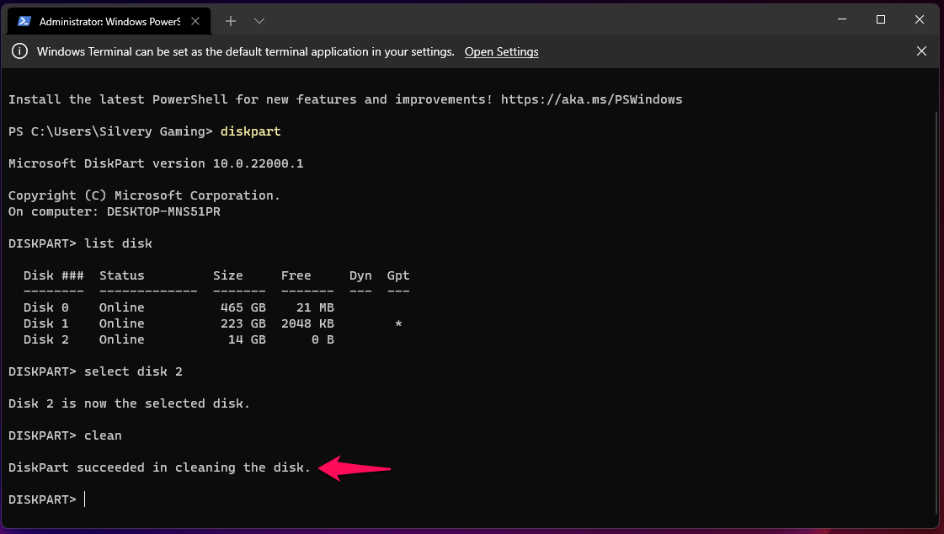Click the Disk 0 row showing 465 GB
Screen dimensions: 944x534
point(179,307)
